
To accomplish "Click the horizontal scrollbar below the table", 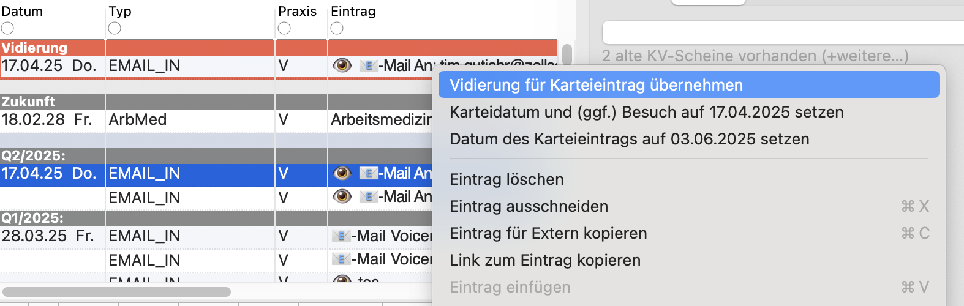I will pos(116,292).
